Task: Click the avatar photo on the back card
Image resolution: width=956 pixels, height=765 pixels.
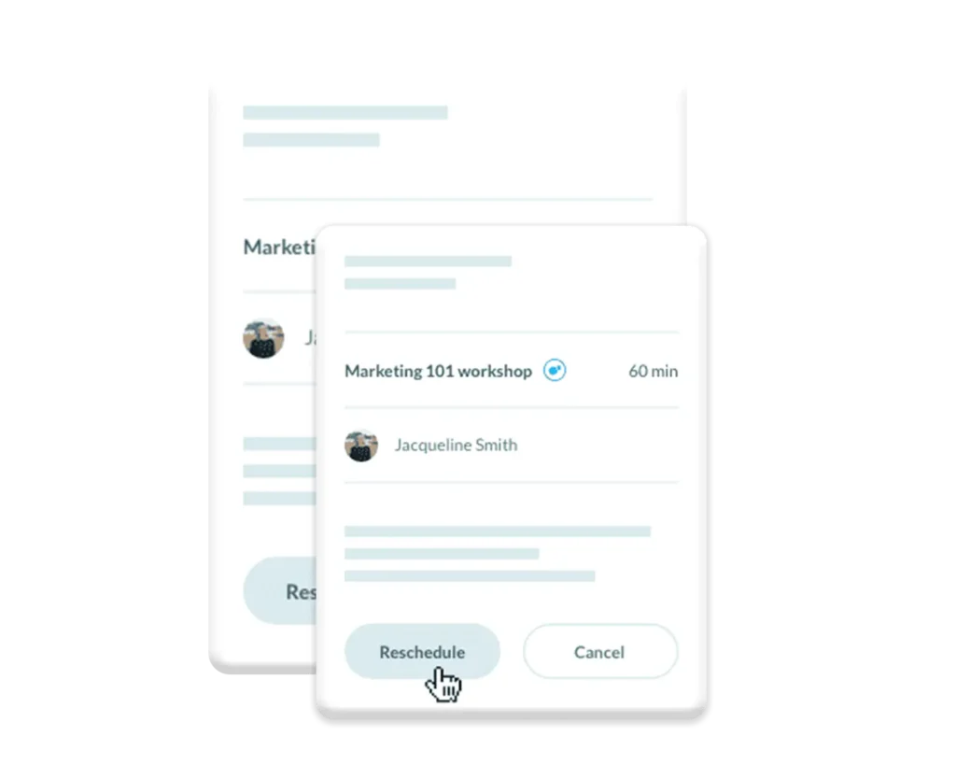Action: 263,338
